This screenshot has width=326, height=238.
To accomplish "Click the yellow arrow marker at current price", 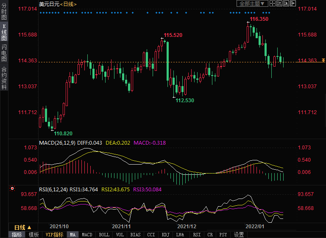I will pyautogui.click(x=323, y=61).
